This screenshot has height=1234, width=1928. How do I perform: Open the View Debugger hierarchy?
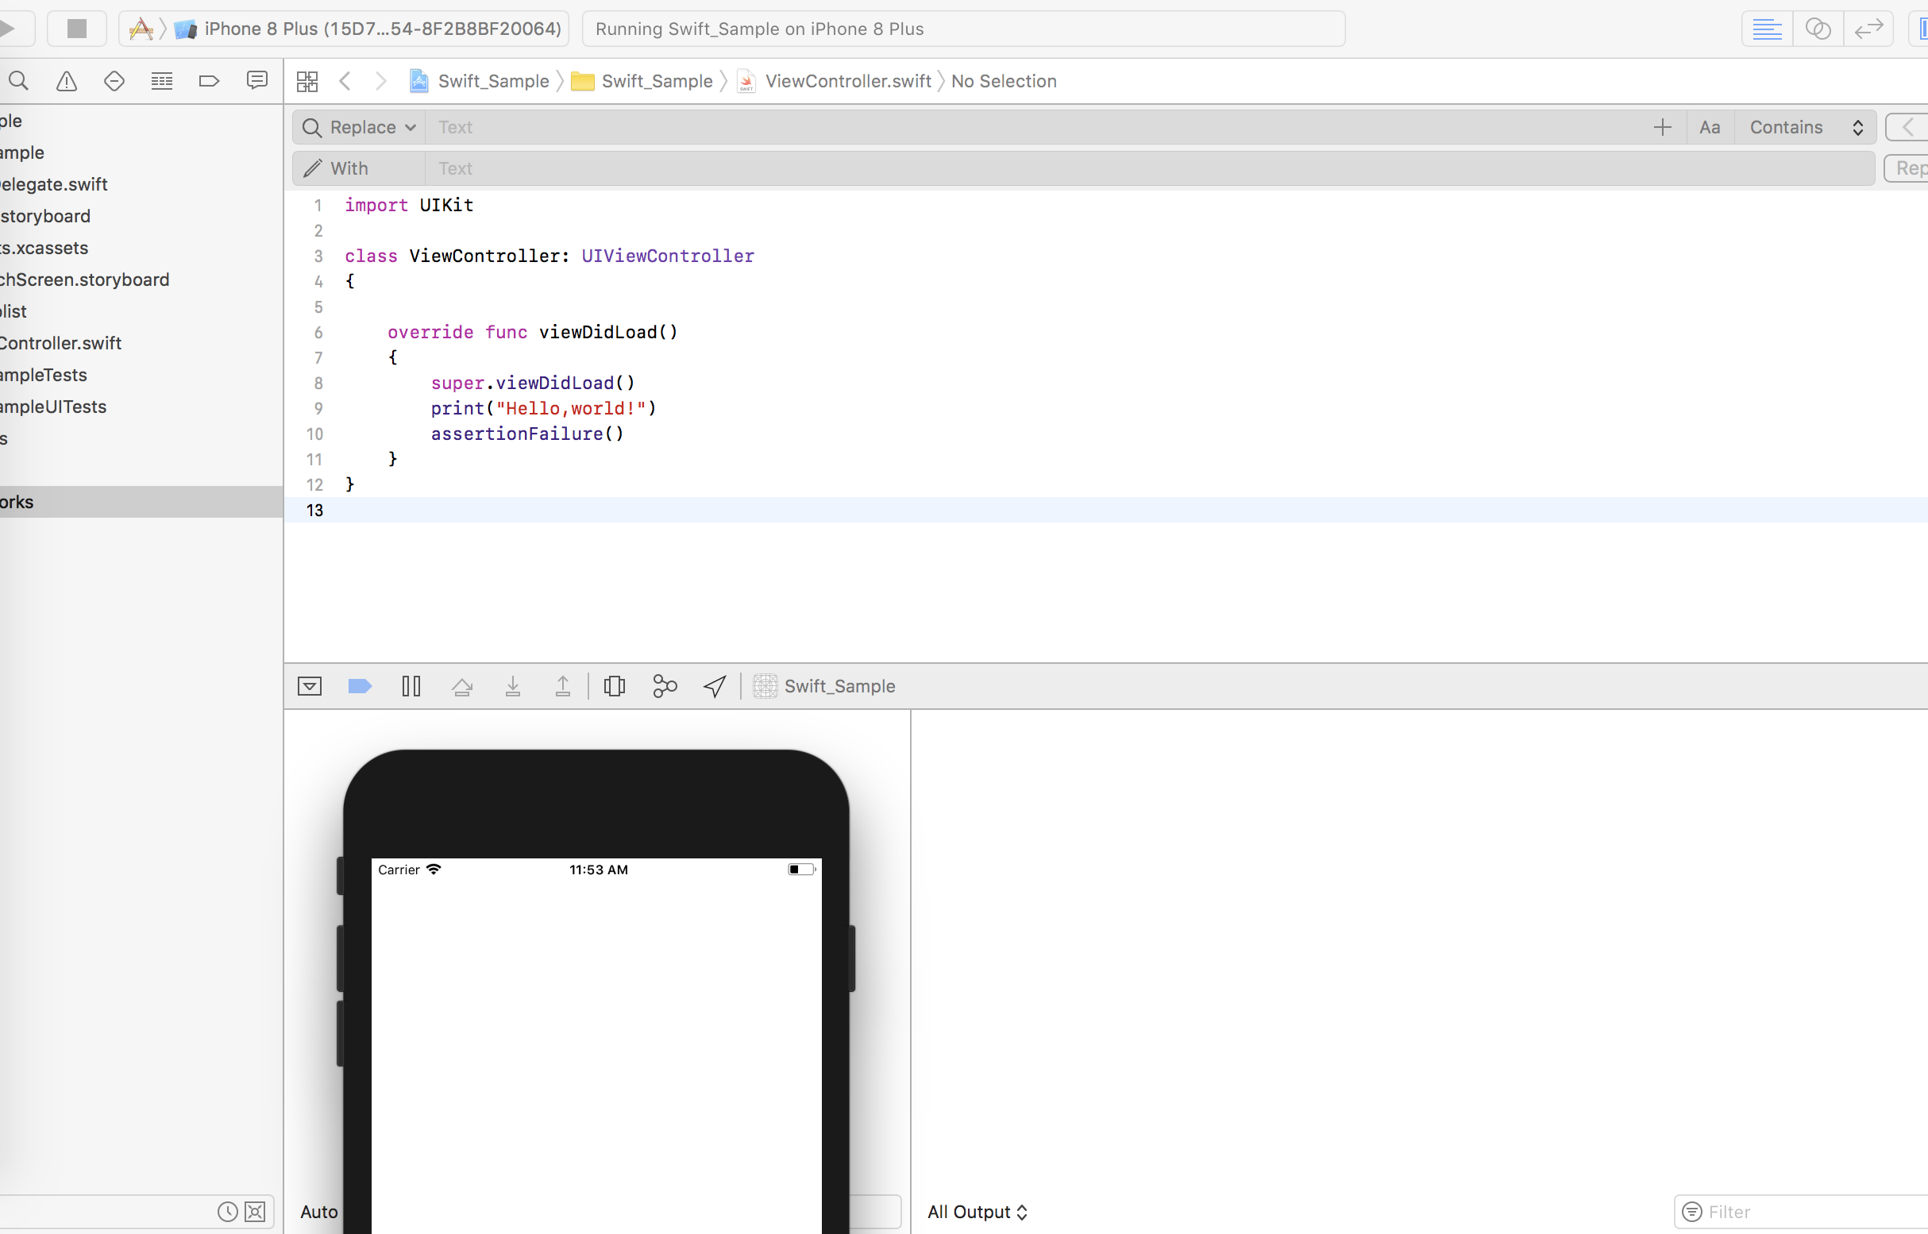614,686
